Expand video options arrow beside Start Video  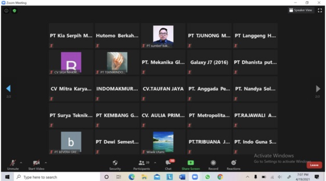[x=46, y=163]
